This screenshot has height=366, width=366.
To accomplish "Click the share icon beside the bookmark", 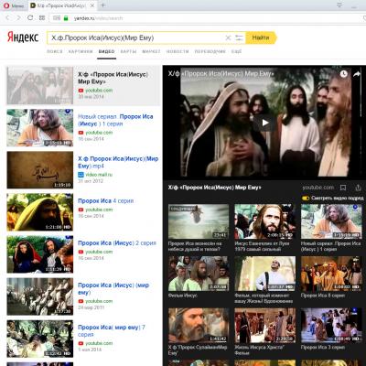I will tap(358, 188).
